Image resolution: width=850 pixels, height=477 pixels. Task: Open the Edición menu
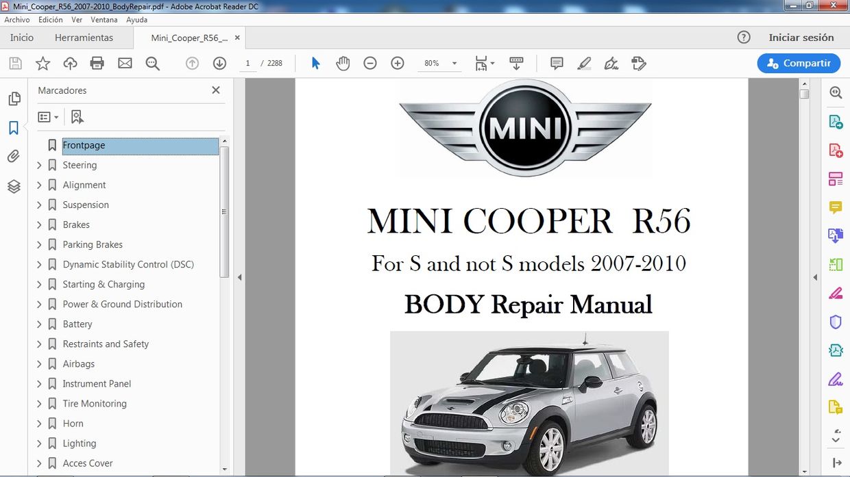[50, 19]
